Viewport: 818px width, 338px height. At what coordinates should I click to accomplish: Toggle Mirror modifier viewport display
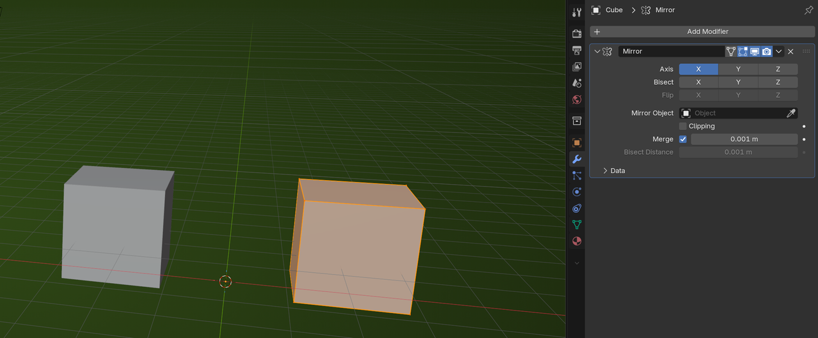pos(755,51)
